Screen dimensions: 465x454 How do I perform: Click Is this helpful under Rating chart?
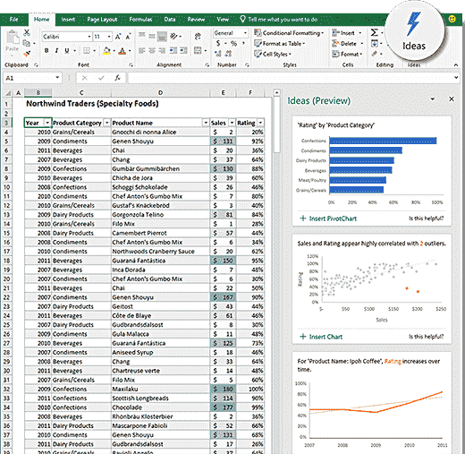tap(426, 218)
